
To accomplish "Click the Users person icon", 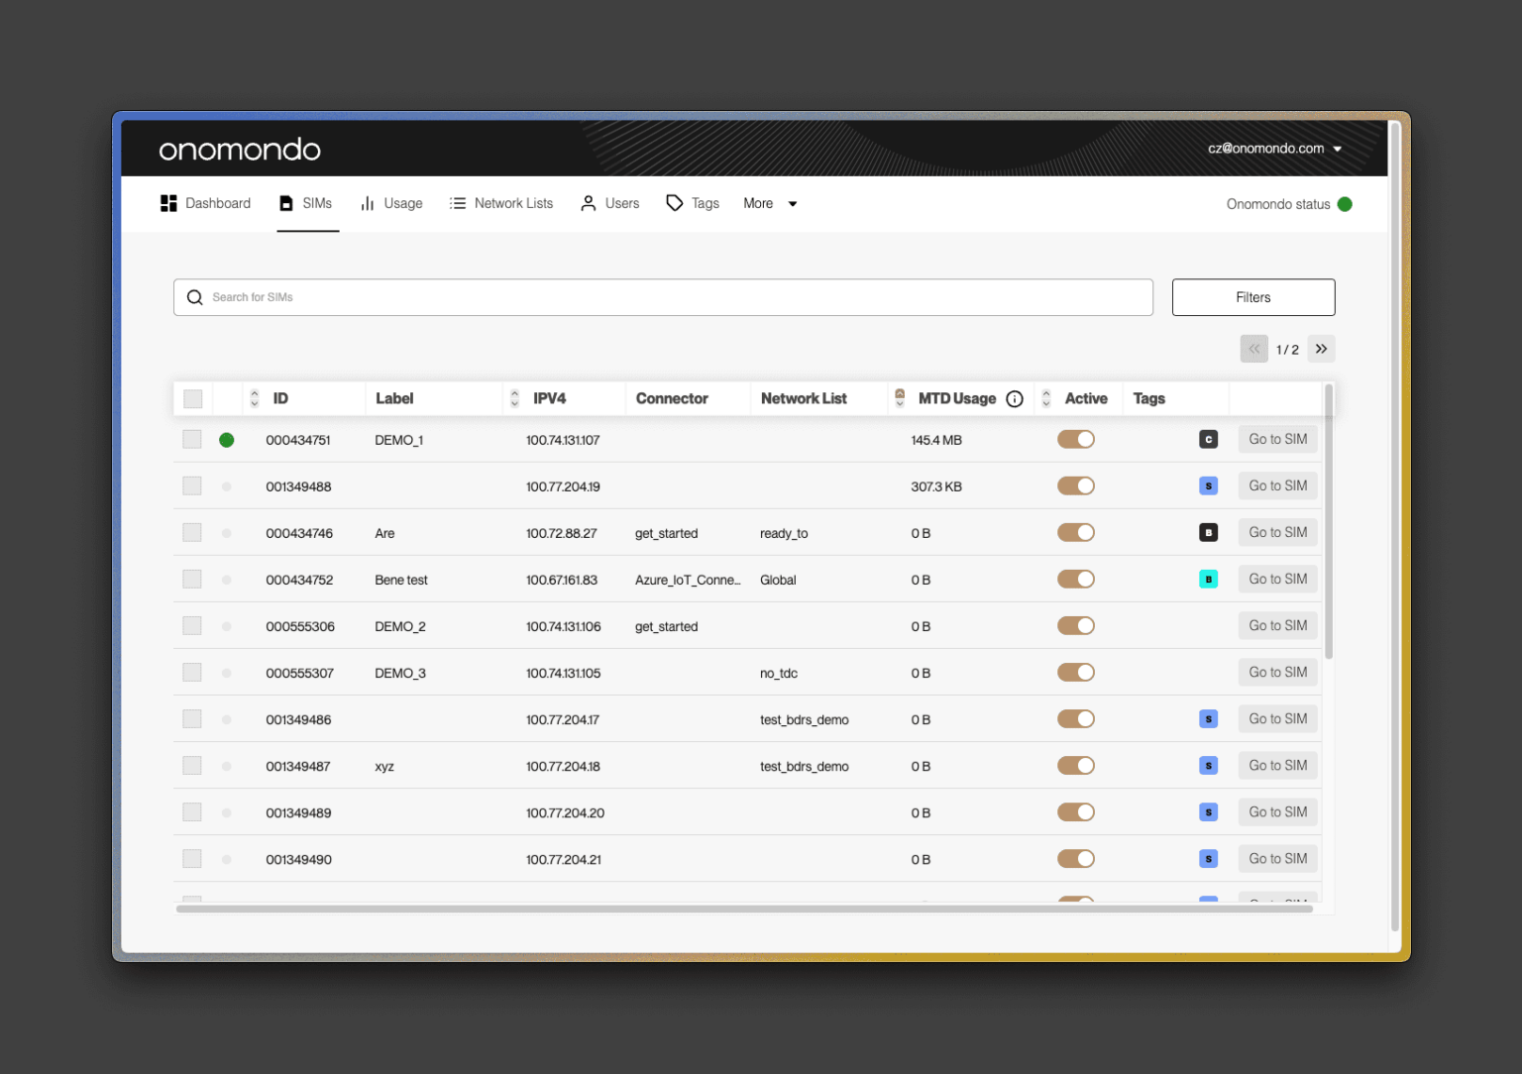I will 588,203.
